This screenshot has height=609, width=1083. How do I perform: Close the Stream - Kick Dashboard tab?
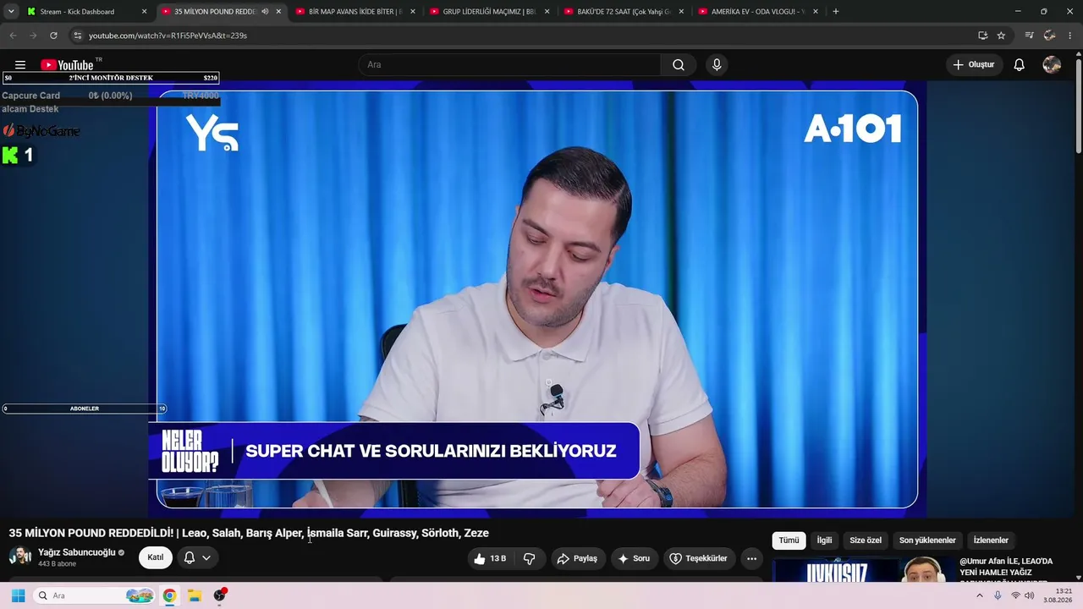(x=144, y=12)
